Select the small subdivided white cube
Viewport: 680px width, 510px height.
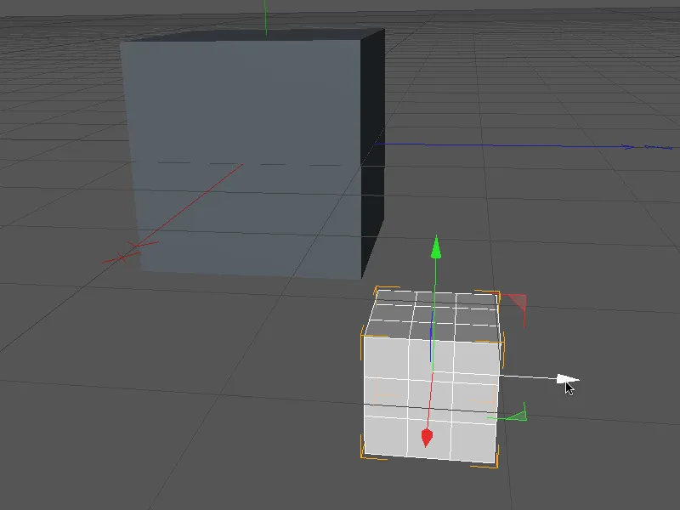432,377
